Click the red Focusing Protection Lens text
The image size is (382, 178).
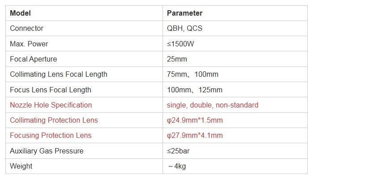coord(51,135)
